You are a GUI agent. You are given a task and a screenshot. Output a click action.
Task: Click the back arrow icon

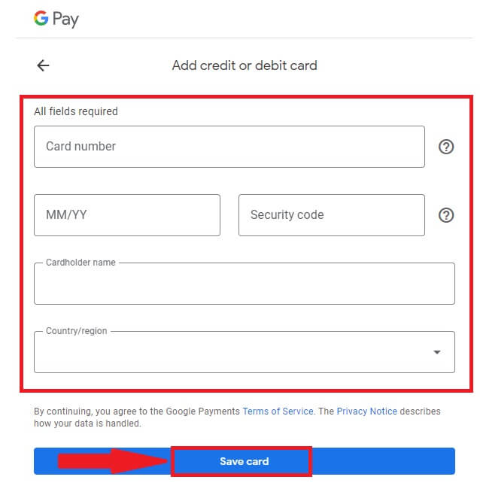pyautogui.click(x=43, y=65)
